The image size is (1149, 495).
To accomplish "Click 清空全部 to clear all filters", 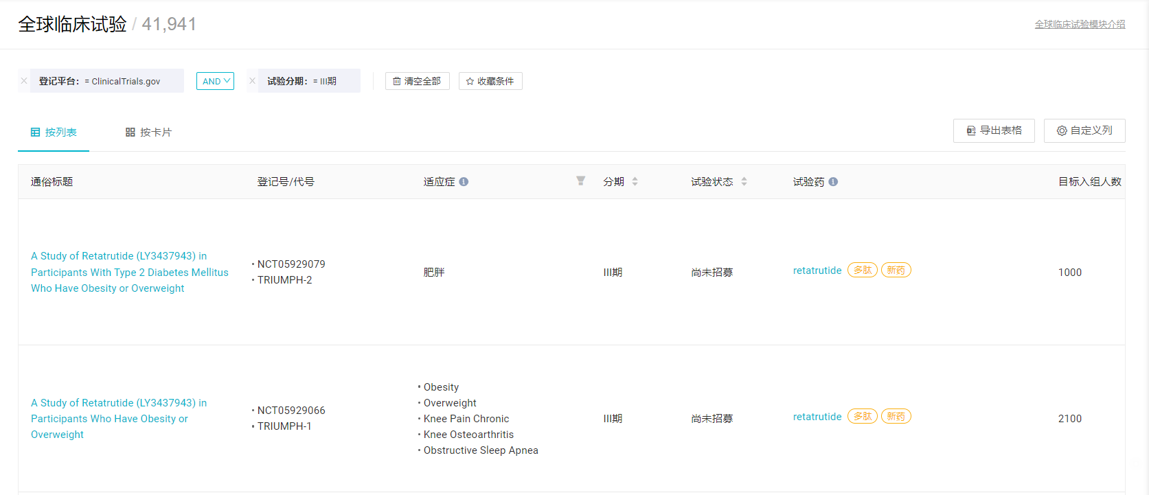I will click(417, 81).
